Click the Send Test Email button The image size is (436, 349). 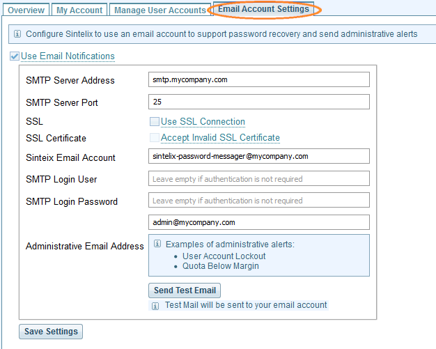click(185, 290)
